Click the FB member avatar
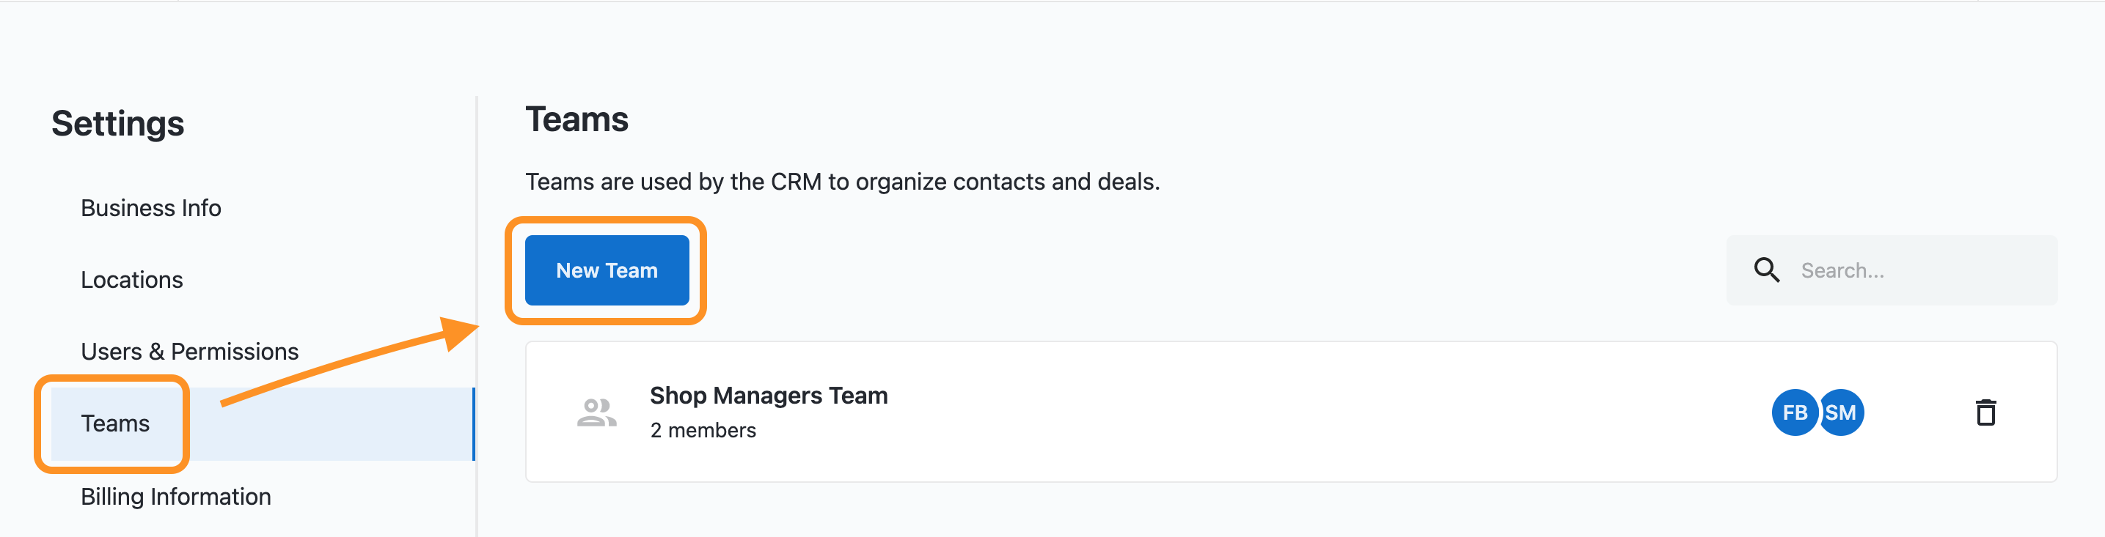Image resolution: width=2105 pixels, height=537 pixels. click(x=1795, y=412)
